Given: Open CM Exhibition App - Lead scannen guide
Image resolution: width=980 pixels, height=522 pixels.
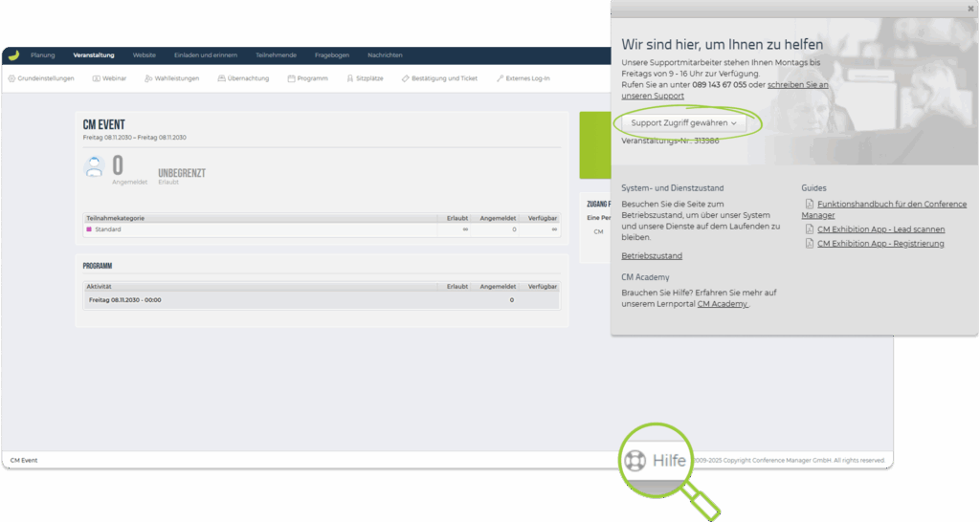Looking at the screenshot, I should (x=880, y=229).
